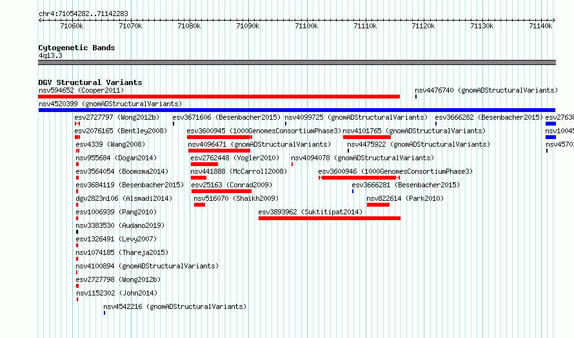Click dgv2823n106 (Alsmadi2014) label
Viewport: 574px width, 338px height.
pos(124,198)
